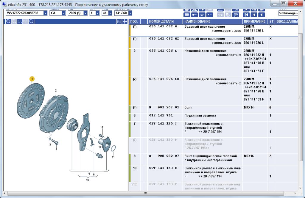The width and height of the screenshot is (305, 198).
Task: Click callout number 12 in the diagram
Action: (100, 147)
